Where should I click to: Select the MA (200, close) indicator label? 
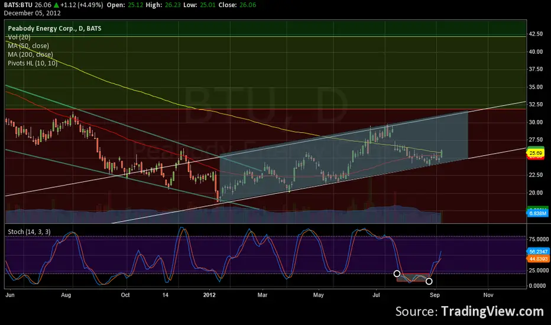[x=31, y=54]
